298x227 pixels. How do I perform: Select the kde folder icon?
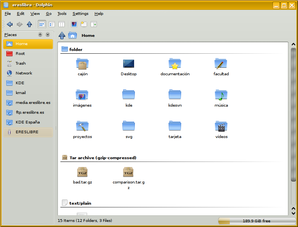[x=129, y=94]
